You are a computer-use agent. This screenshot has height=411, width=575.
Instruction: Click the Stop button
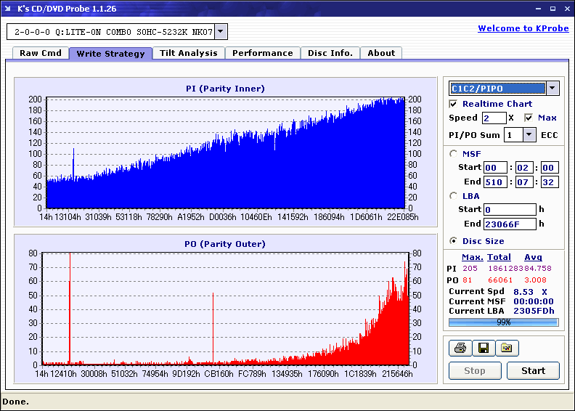[475, 370]
